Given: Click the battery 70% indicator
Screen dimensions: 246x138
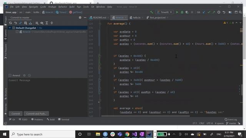Looking at the screenshot, I should [162, 134].
